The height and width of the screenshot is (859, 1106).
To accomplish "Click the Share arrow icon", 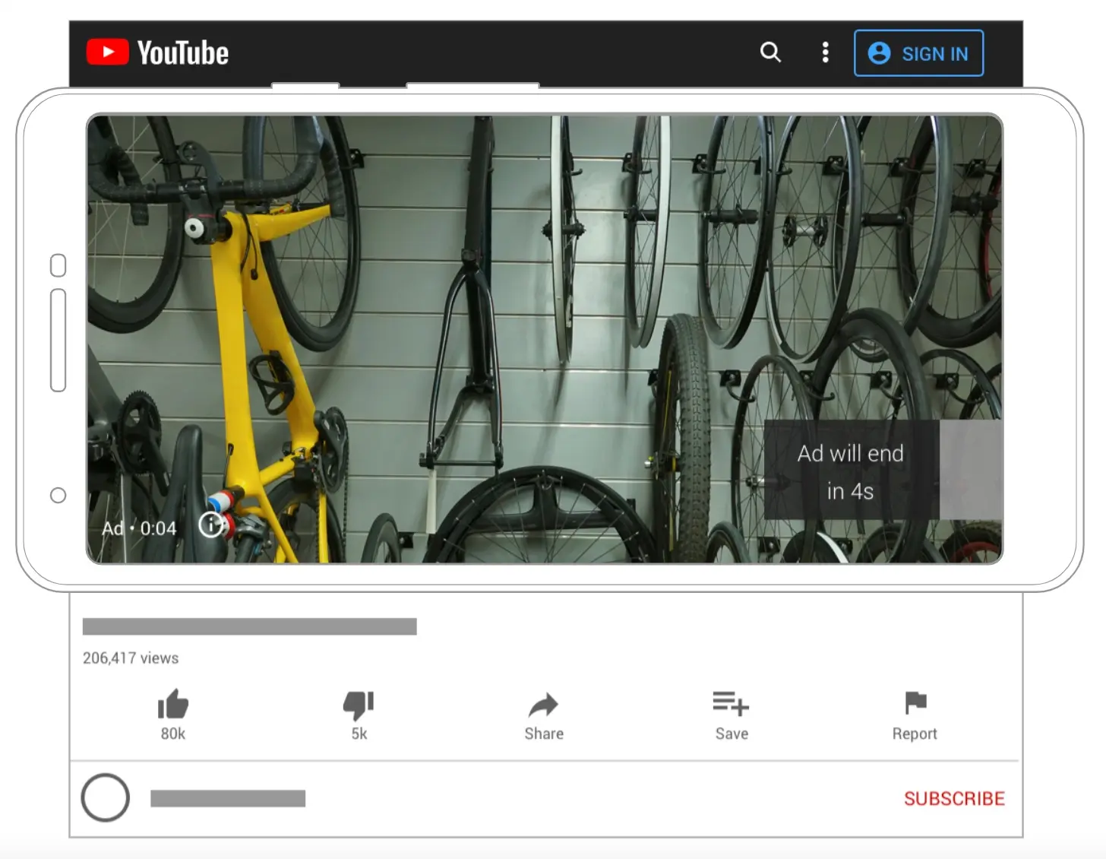I will [543, 705].
